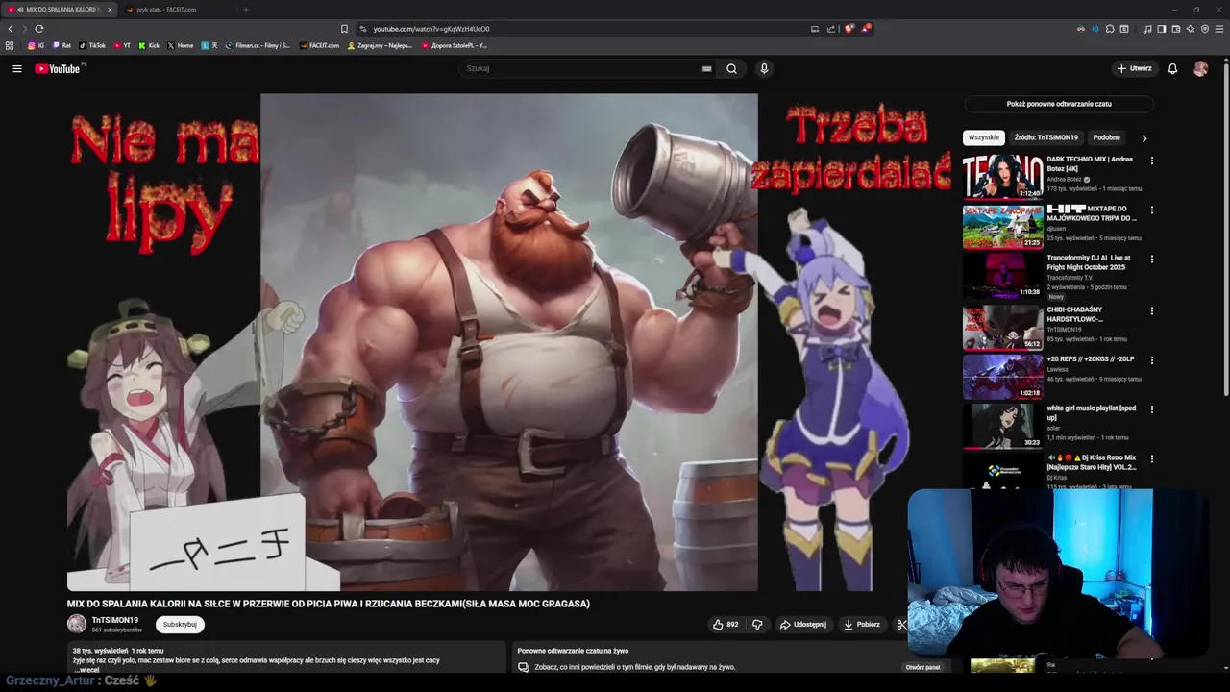Open the Brave Rewards triangle icon

pos(866,29)
